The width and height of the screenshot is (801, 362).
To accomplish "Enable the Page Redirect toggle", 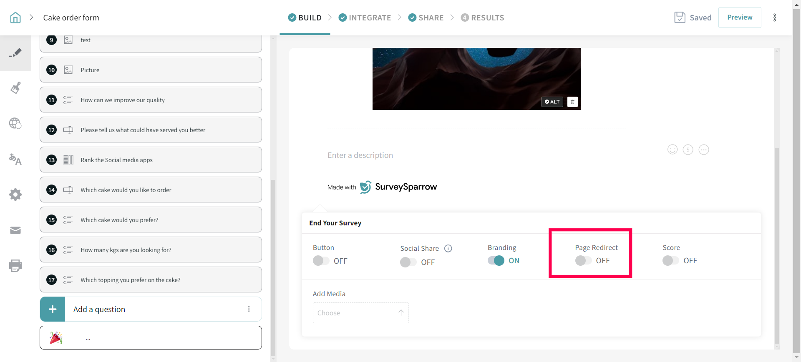I will (583, 261).
